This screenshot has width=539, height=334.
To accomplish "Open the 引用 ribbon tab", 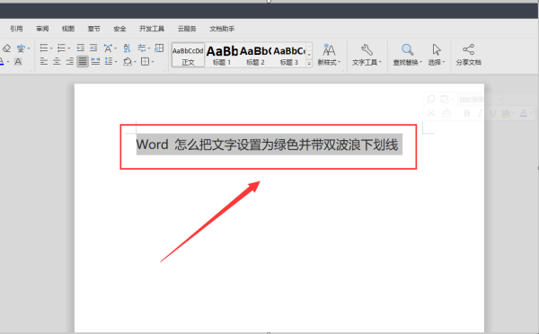I will pos(16,29).
